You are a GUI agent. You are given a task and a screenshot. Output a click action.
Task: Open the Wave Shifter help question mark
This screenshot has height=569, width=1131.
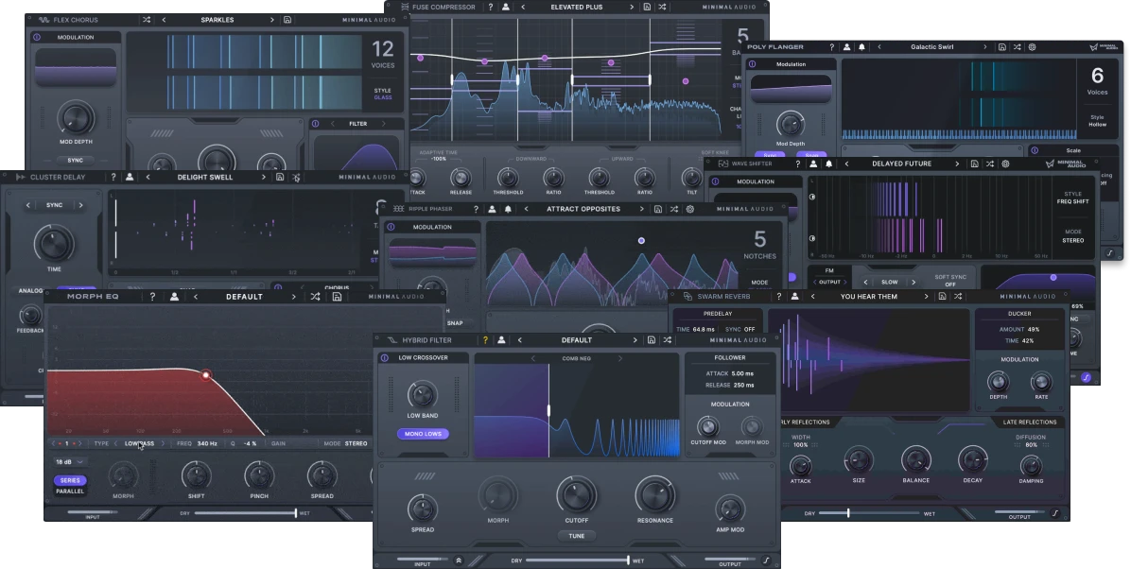(x=798, y=164)
